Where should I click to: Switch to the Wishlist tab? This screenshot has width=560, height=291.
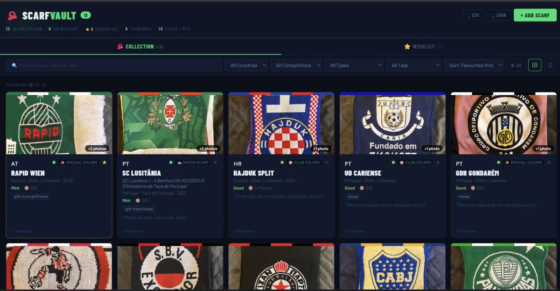click(x=423, y=47)
